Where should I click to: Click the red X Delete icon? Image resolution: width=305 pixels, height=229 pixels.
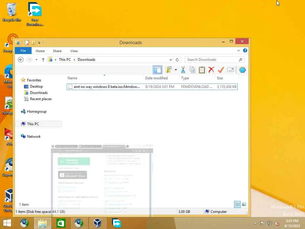211,70
